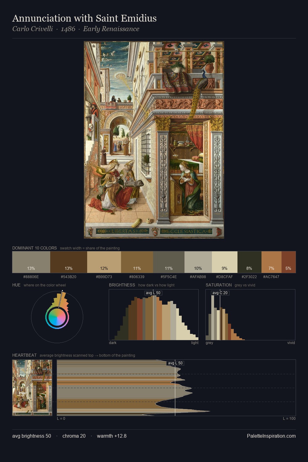Click the '#543B20' hex code text

pos(69,277)
